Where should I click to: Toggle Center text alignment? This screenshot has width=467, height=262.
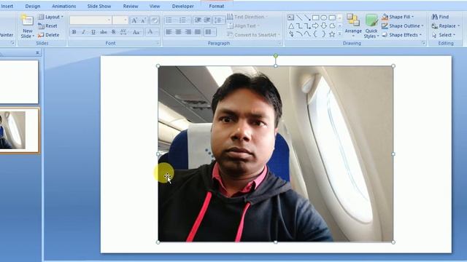coord(178,32)
